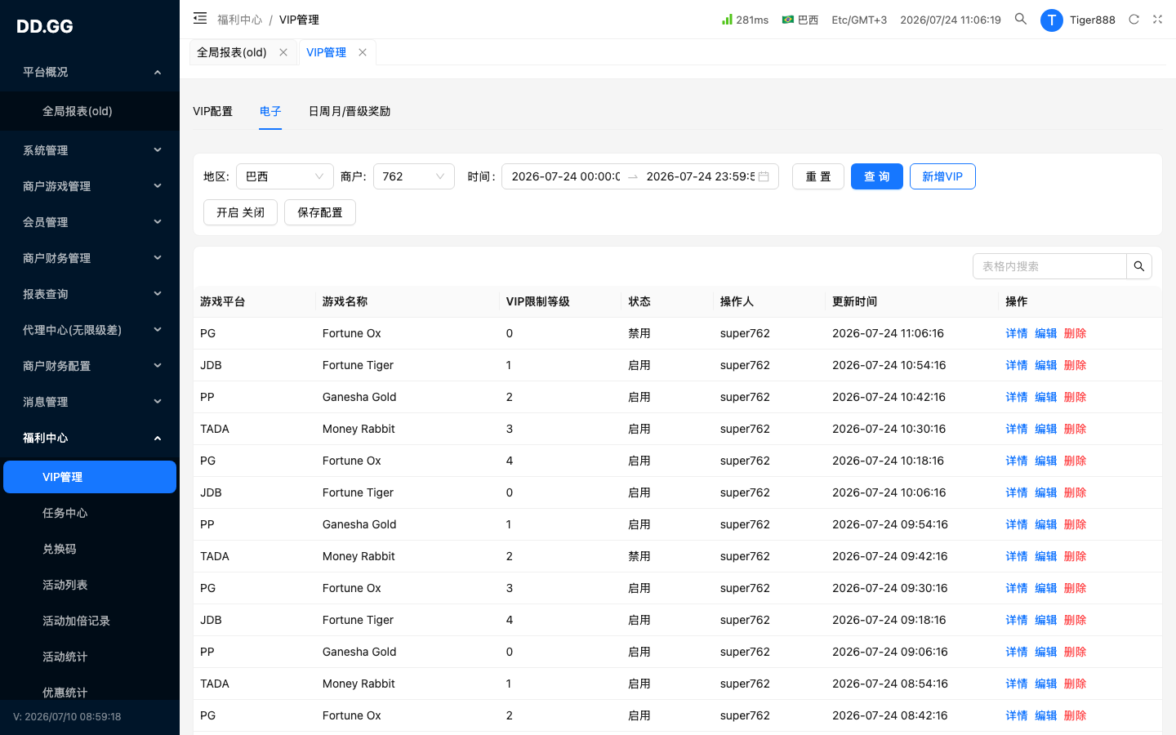Expand the 系统管理 sidebar menu
The image size is (1176, 735).
tap(90, 150)
